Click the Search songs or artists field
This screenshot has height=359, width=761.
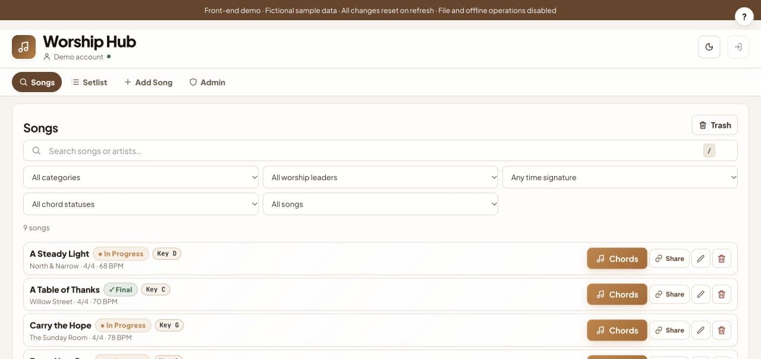pos(380,151)
